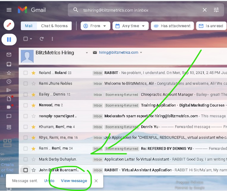This screenshot has height=191, width=227.
Task: Open the Starred icon in left sidebar
Action: point(9,73)
